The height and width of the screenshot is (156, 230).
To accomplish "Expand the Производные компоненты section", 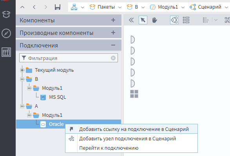I will tap(113, 33).
